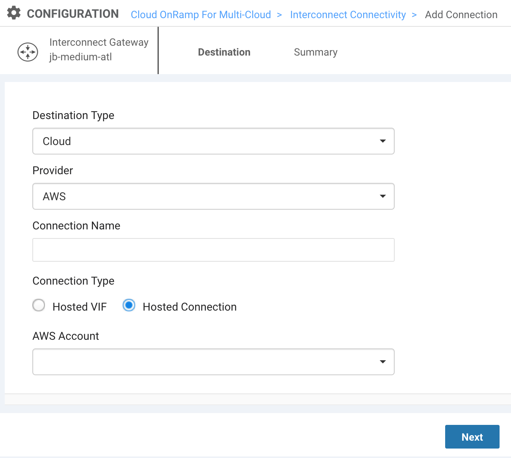Click the Destination Type dropdown arrow

(382, 141)
